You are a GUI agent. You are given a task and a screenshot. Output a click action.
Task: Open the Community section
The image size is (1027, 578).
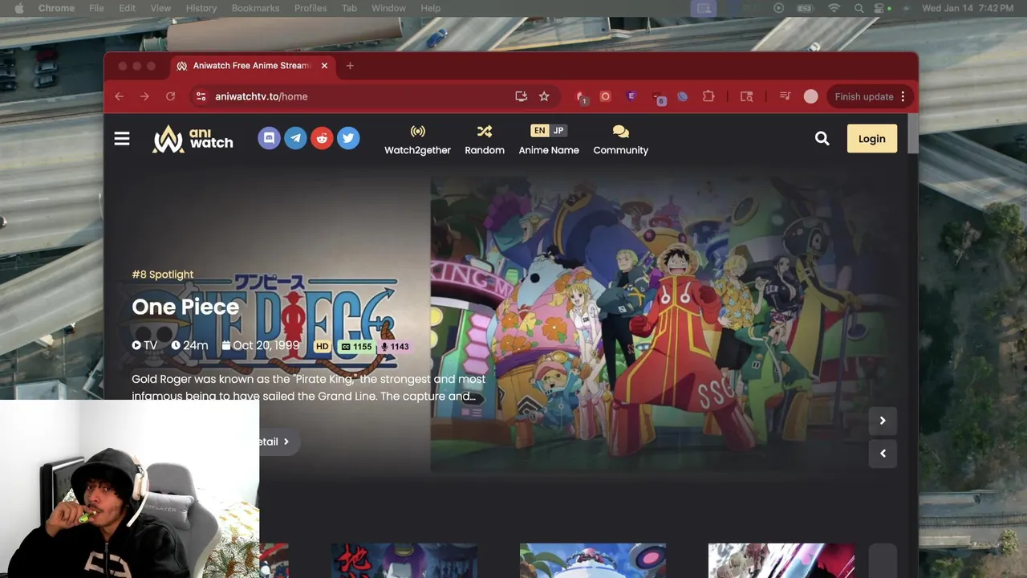[x=621, y=140]
